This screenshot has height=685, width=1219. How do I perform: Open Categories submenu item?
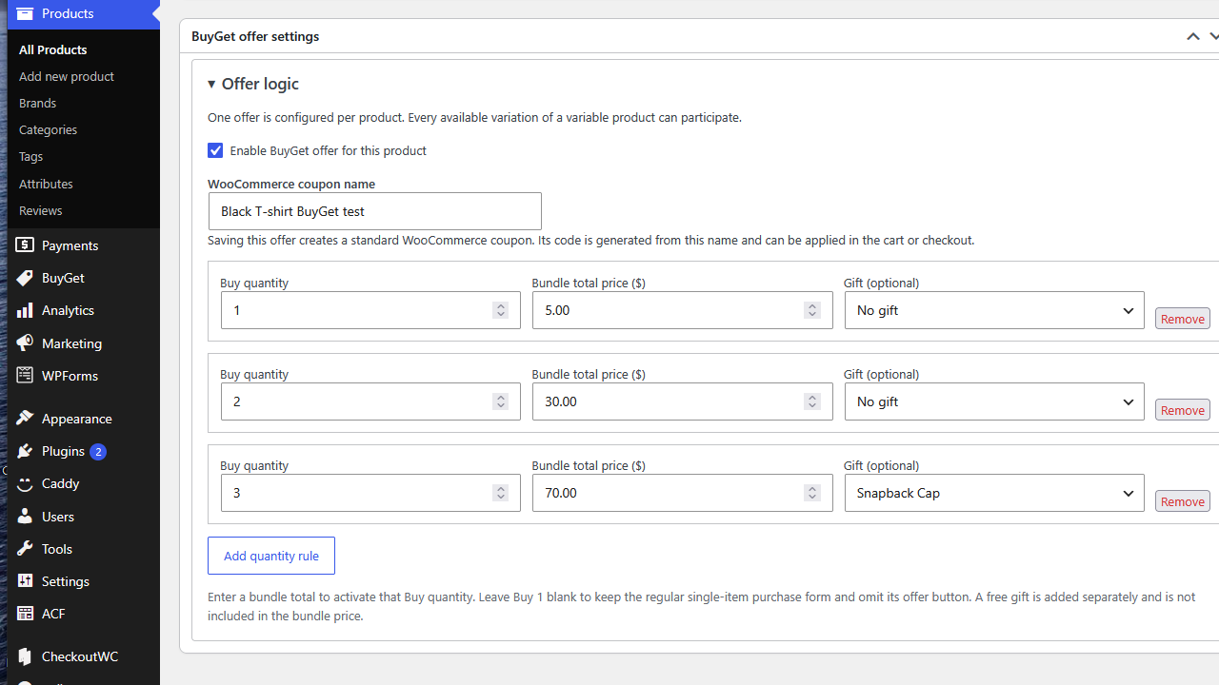point(48,129)
